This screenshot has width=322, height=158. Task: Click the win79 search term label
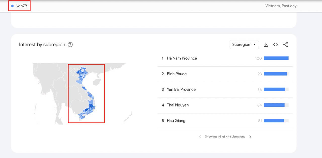point(22,6)
